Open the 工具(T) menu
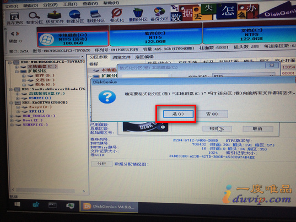The width and height of the screenshot is (296, 222). (70, 4)
